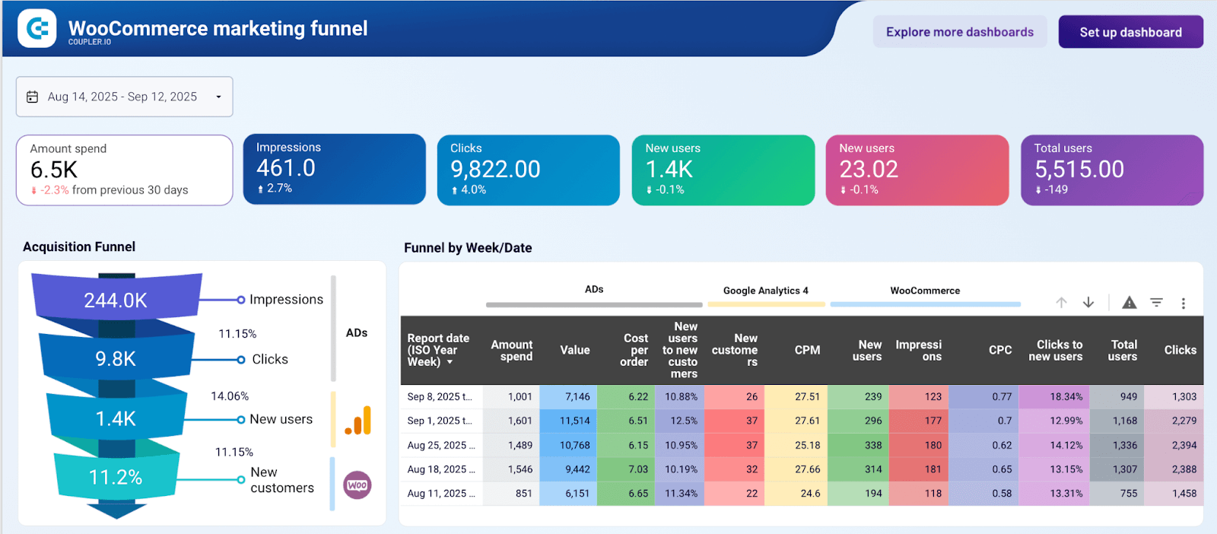Select the Google Analytics 4 group header

click(x=765, y=291)
